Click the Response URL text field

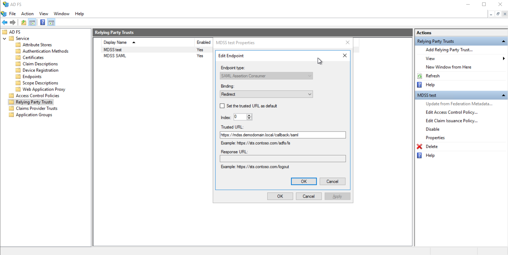[283, 158]
